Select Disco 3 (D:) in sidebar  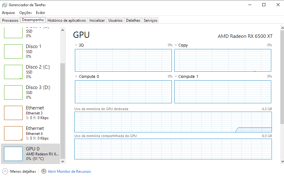click(x=30, y=92)
